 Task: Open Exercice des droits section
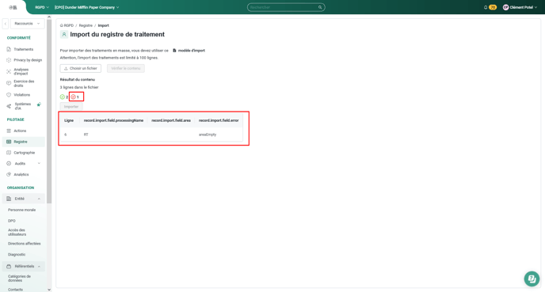(24, 83)
